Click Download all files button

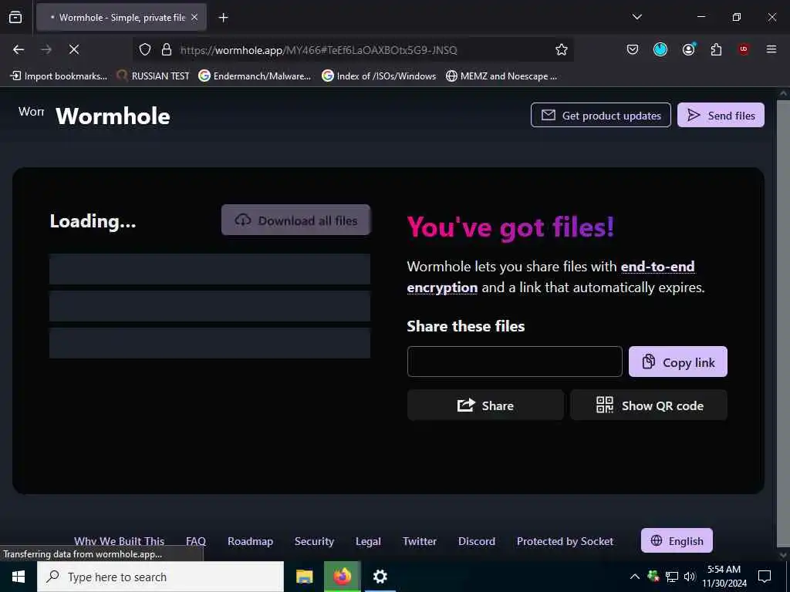tap(295, 220)
